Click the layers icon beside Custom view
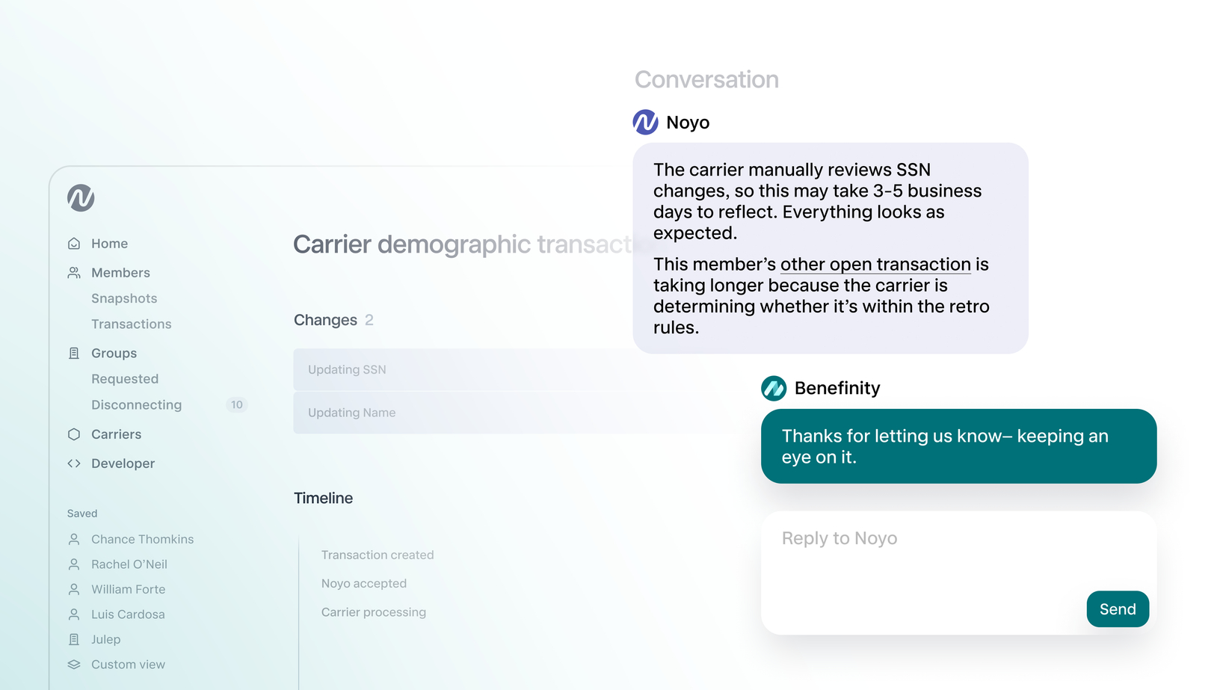 click(74, 665)
